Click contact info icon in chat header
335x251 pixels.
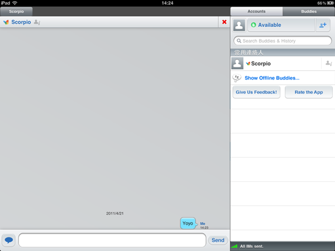pos(37,22)
